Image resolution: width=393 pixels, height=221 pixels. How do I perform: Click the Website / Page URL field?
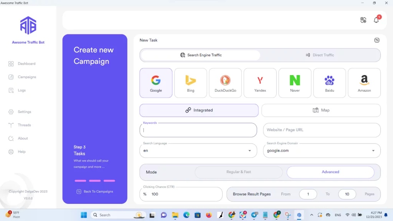(322, 130)
